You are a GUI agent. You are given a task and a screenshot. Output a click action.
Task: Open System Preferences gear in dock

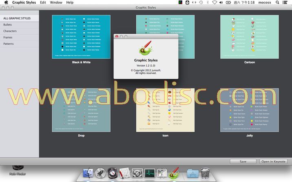137,173
